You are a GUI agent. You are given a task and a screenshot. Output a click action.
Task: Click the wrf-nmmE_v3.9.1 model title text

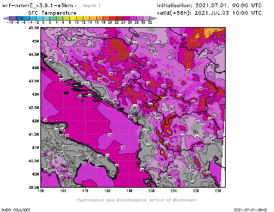[37, 5]
